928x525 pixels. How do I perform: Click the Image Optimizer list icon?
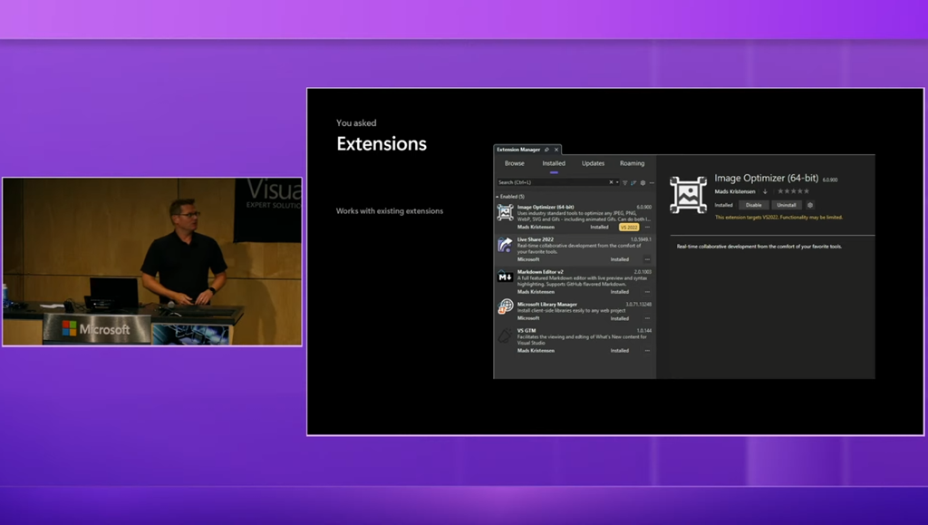[x=505, y=212]
